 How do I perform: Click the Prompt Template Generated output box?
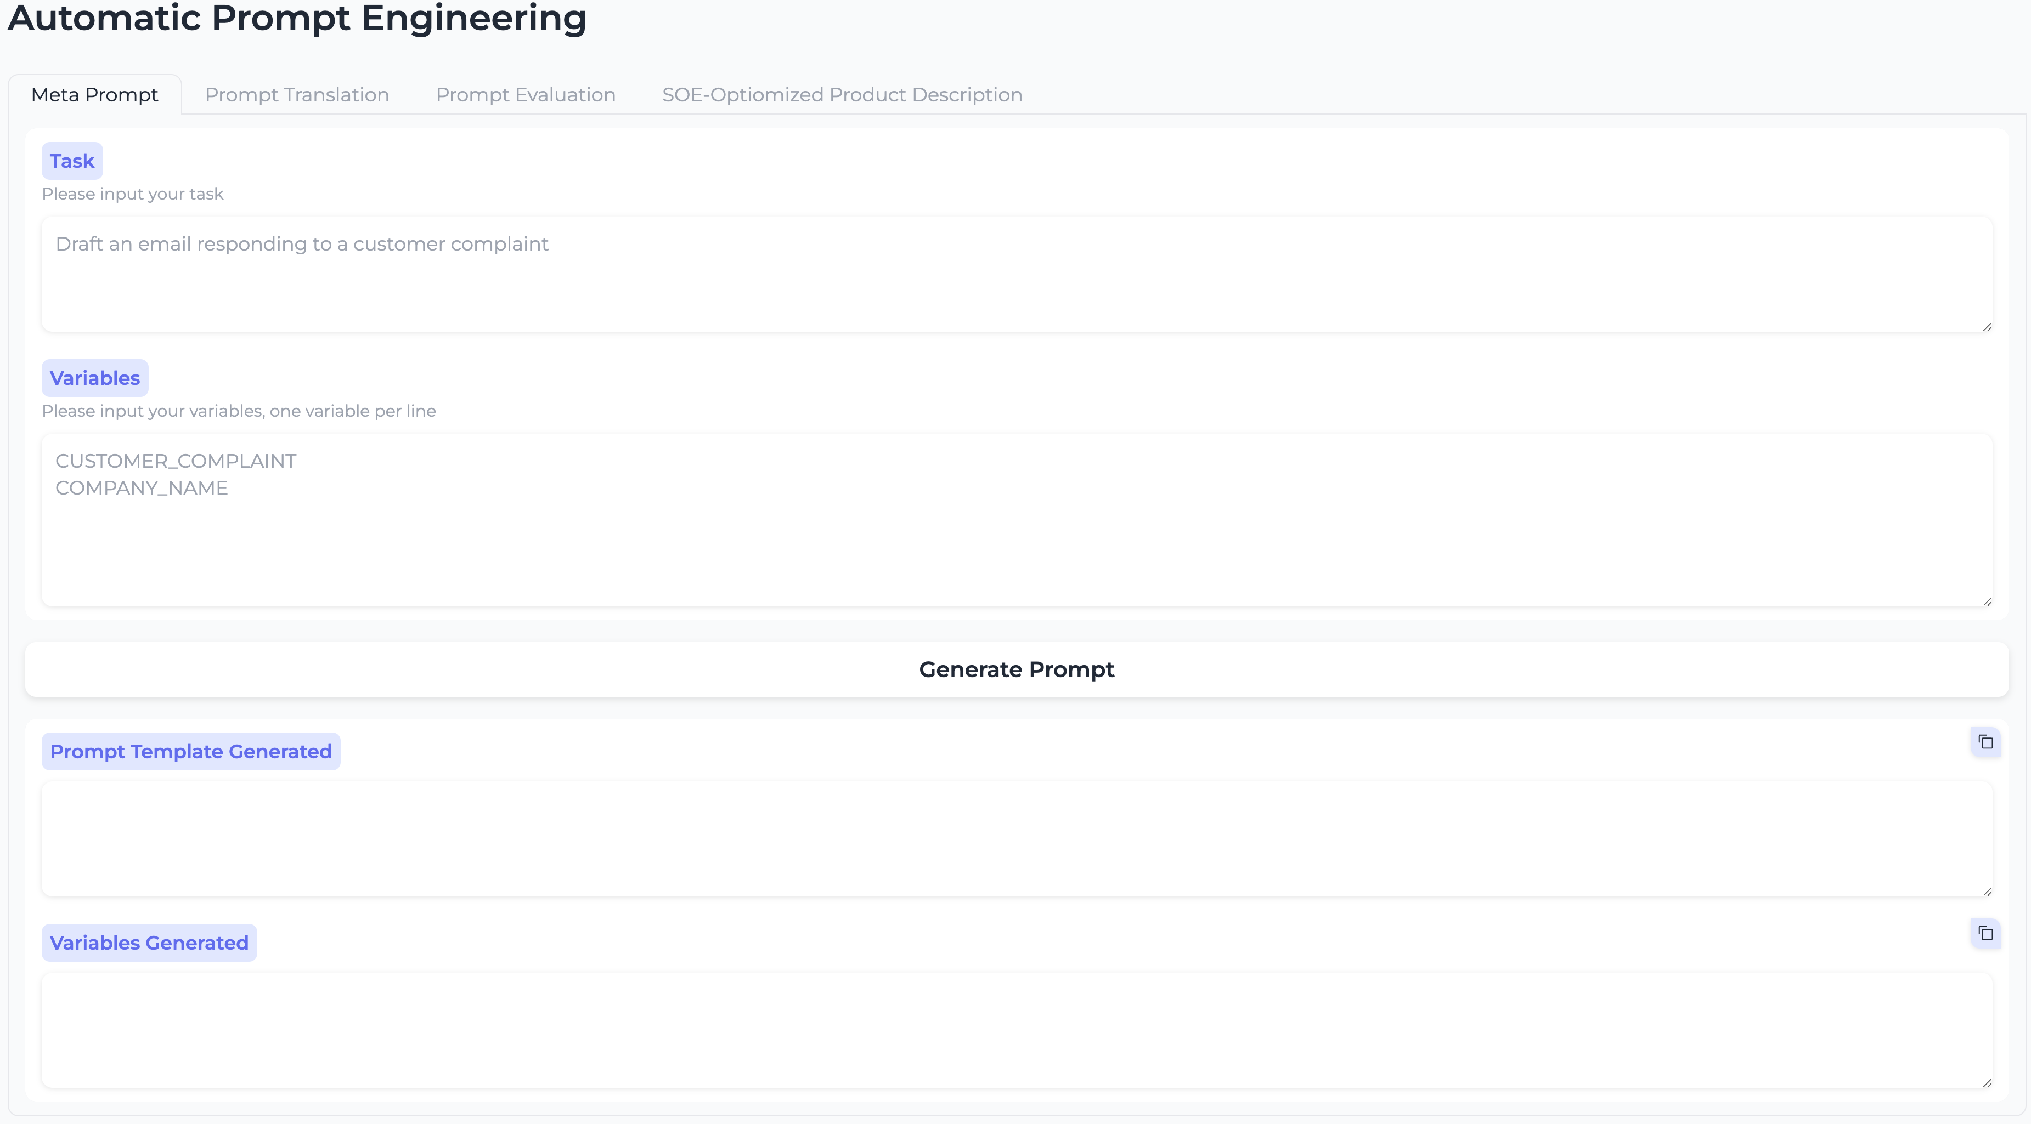[x=1015, y=839]
